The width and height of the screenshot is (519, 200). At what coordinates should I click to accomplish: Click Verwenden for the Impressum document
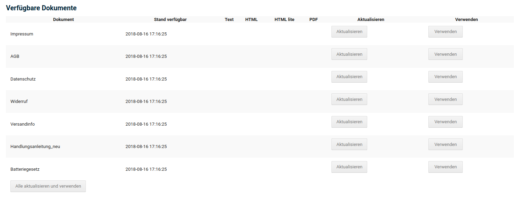coord(445,32)
